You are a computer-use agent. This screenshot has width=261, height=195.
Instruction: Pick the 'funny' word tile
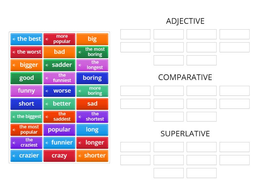pos(26,91)
